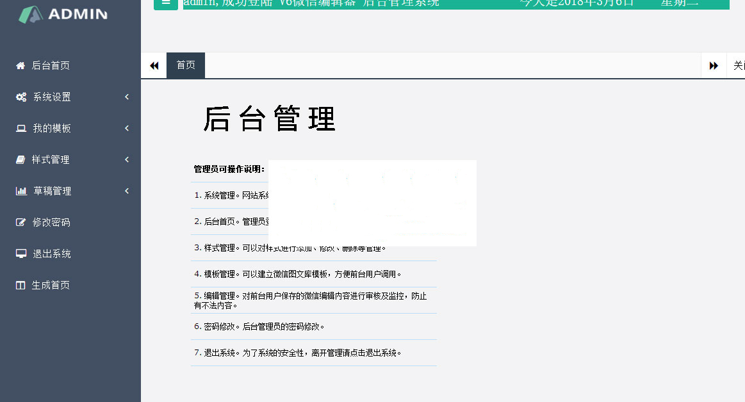Click the ADMIN logo in the sidebar
This screenshot has height=402, width=745.
[x=63, y=14]
